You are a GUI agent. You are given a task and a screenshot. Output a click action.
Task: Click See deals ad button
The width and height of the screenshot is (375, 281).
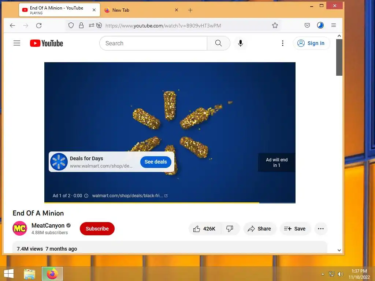(156, 162)
